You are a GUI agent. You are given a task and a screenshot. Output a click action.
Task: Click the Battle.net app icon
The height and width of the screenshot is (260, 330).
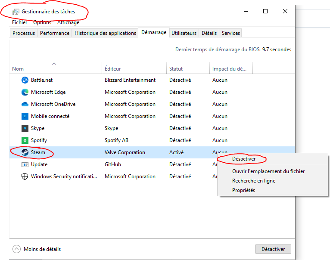pos(25,80)
